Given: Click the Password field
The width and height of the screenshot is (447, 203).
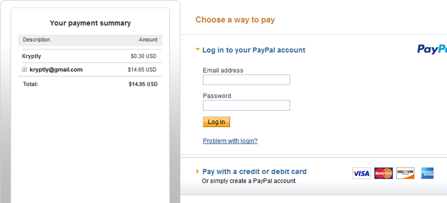Looking at the screenshot, I should point(246,105).
